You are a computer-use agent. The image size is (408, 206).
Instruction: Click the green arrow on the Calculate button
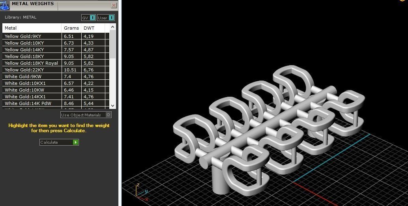coord(75,142)
